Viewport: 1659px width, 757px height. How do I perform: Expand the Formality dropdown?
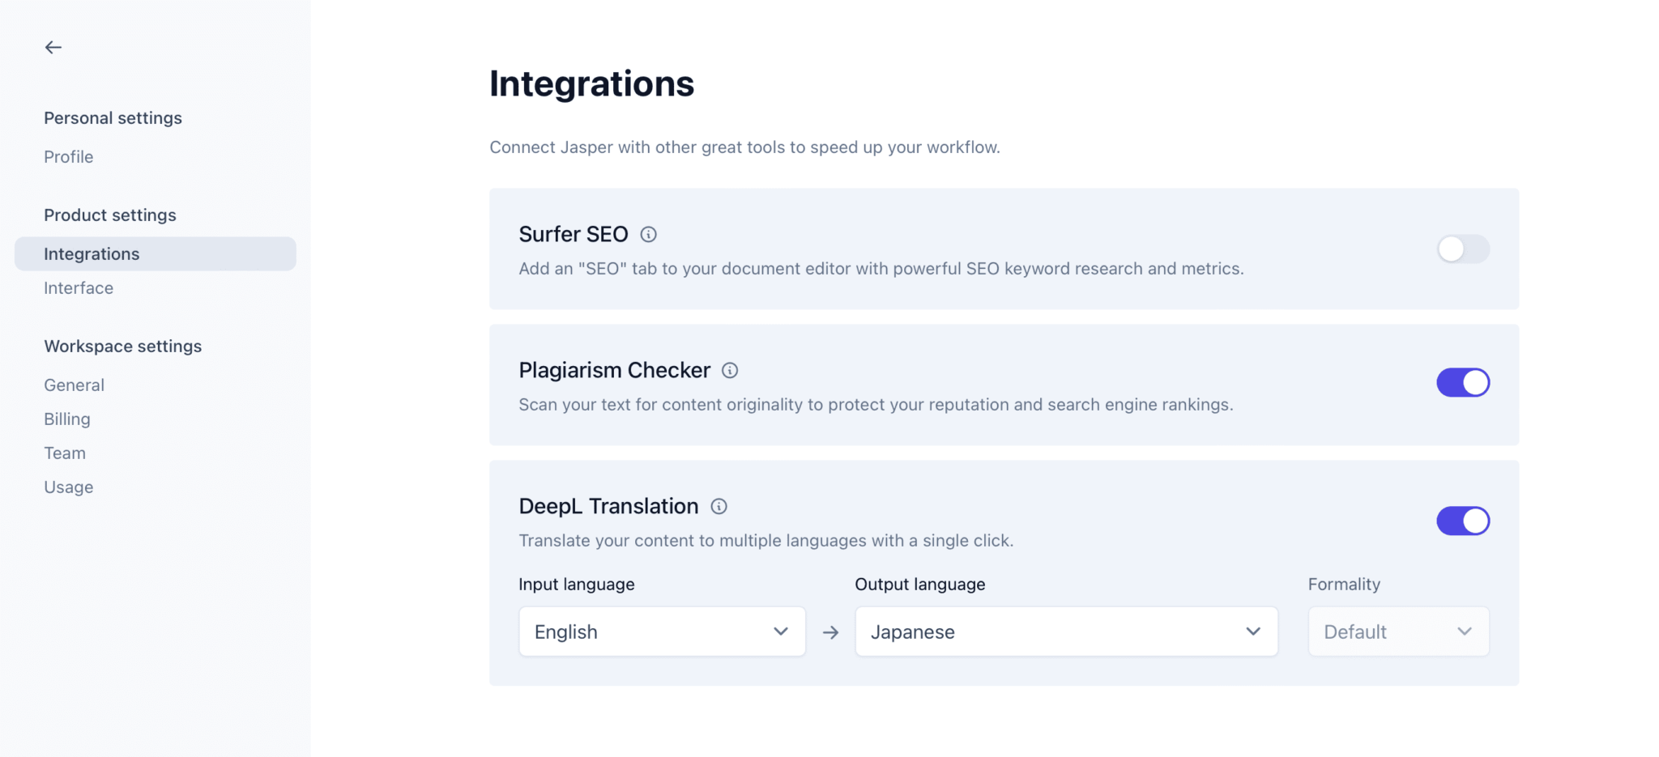pos(1397,632)
